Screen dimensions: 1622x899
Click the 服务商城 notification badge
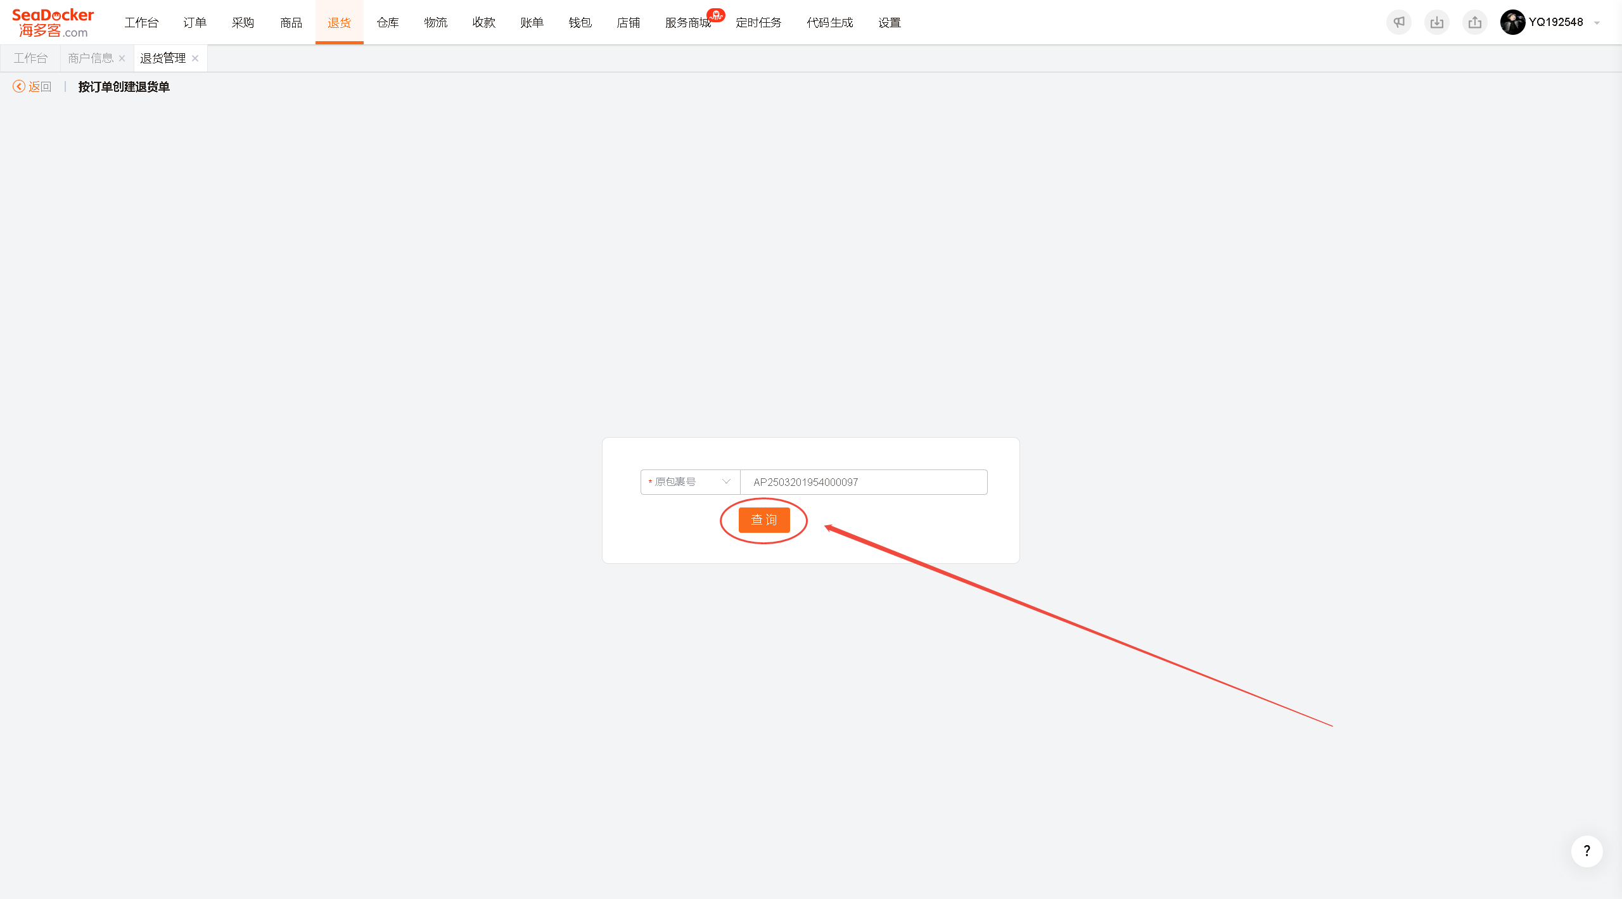click(716, 15)
